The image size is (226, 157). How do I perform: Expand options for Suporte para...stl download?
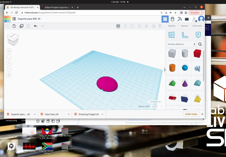pos(35,114)
